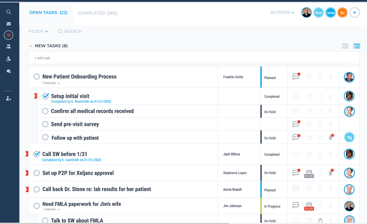Switch to the compact list view icon

click(345, 46)
